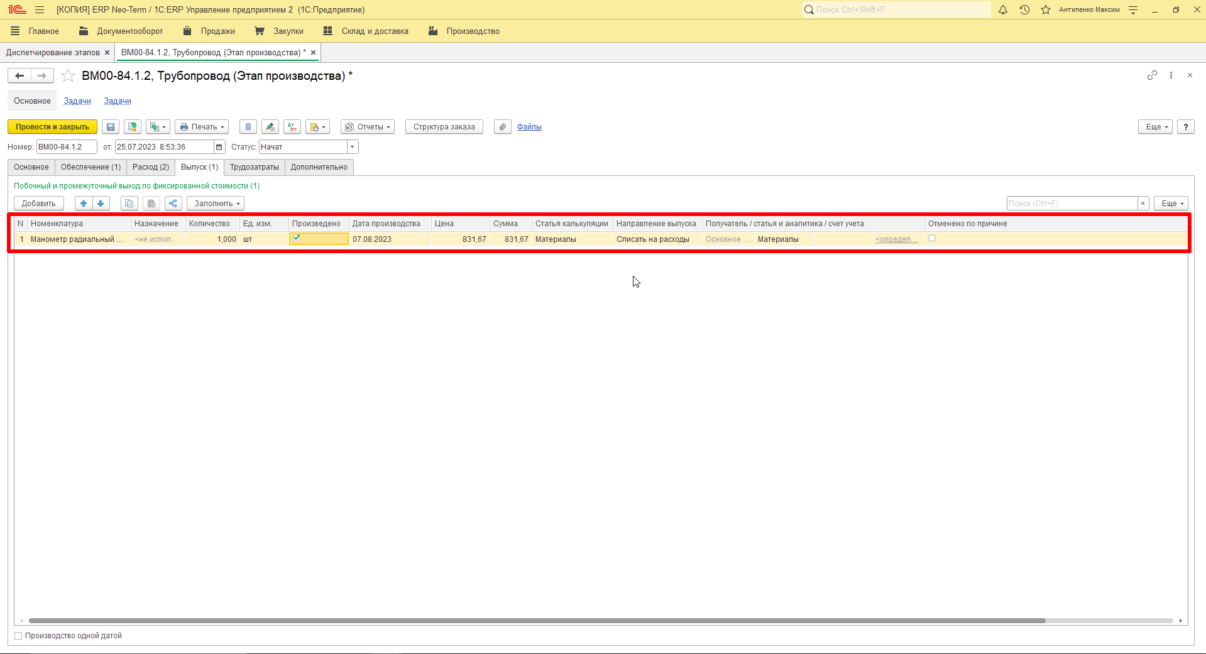This screenshot has width=1206, height=654.
Task: Click the horizontal scrollbar of the table
Action: point(537,621)
